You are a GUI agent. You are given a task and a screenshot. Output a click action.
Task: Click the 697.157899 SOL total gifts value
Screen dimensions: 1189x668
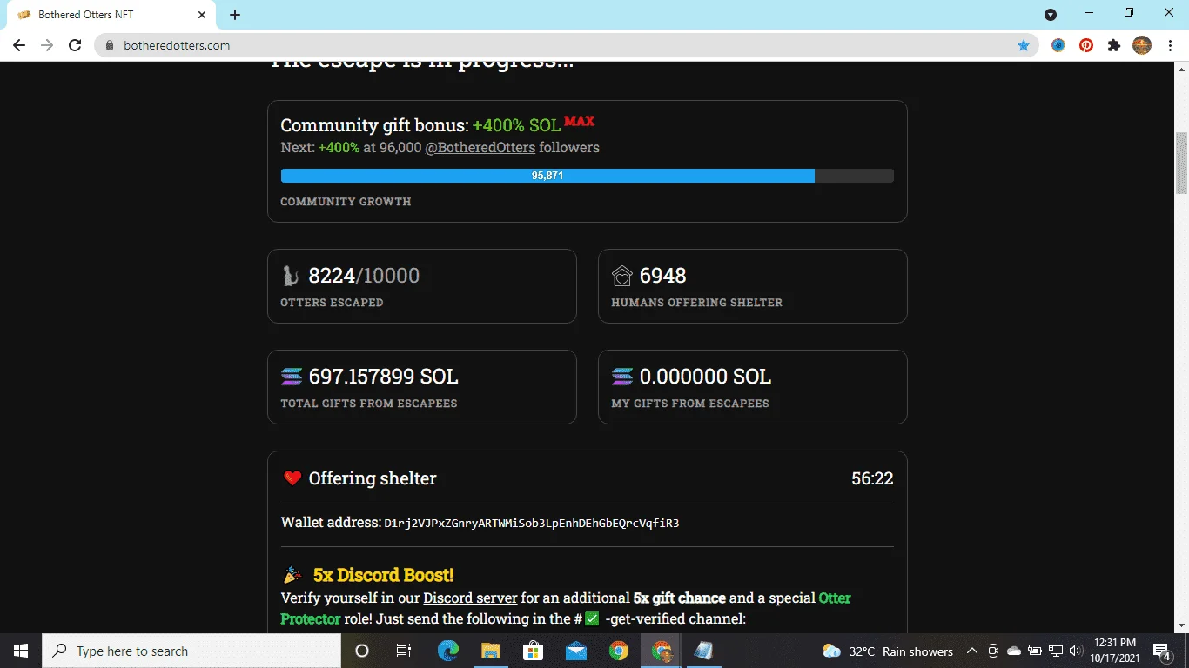click(x=383, y=377)
